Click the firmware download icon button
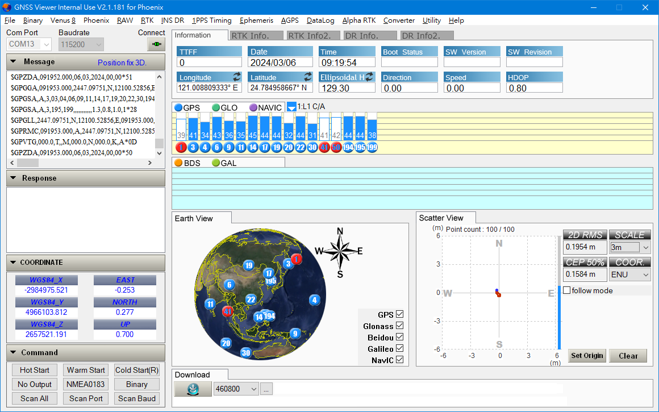Image resolution: width=659 pixels, height=412 pixels. coord(192,389)
